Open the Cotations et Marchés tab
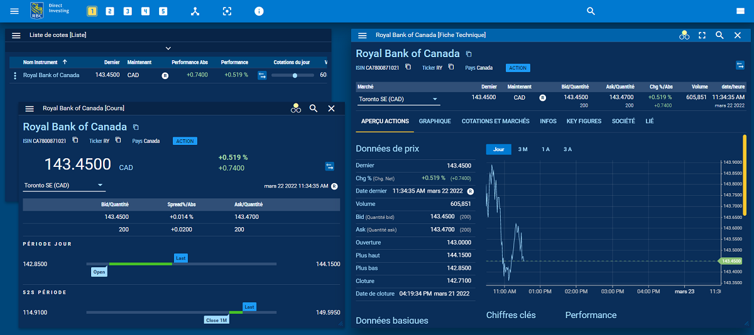This screenshot has width=754, height=335. pyautogui.click(x=496, y=121)
